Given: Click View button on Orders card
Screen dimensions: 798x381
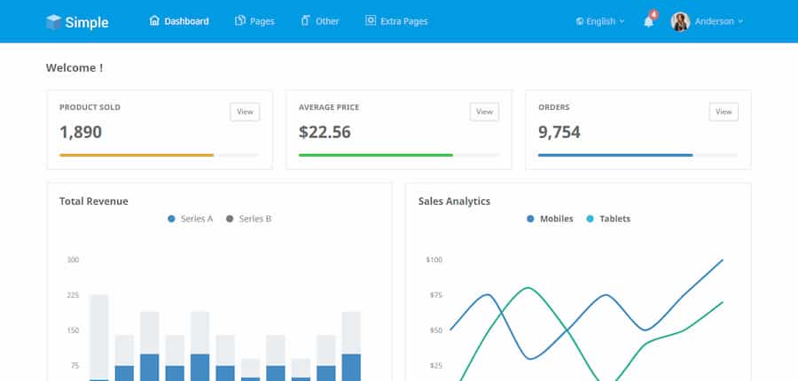Looking at the screenshot, I should (724, 112).
